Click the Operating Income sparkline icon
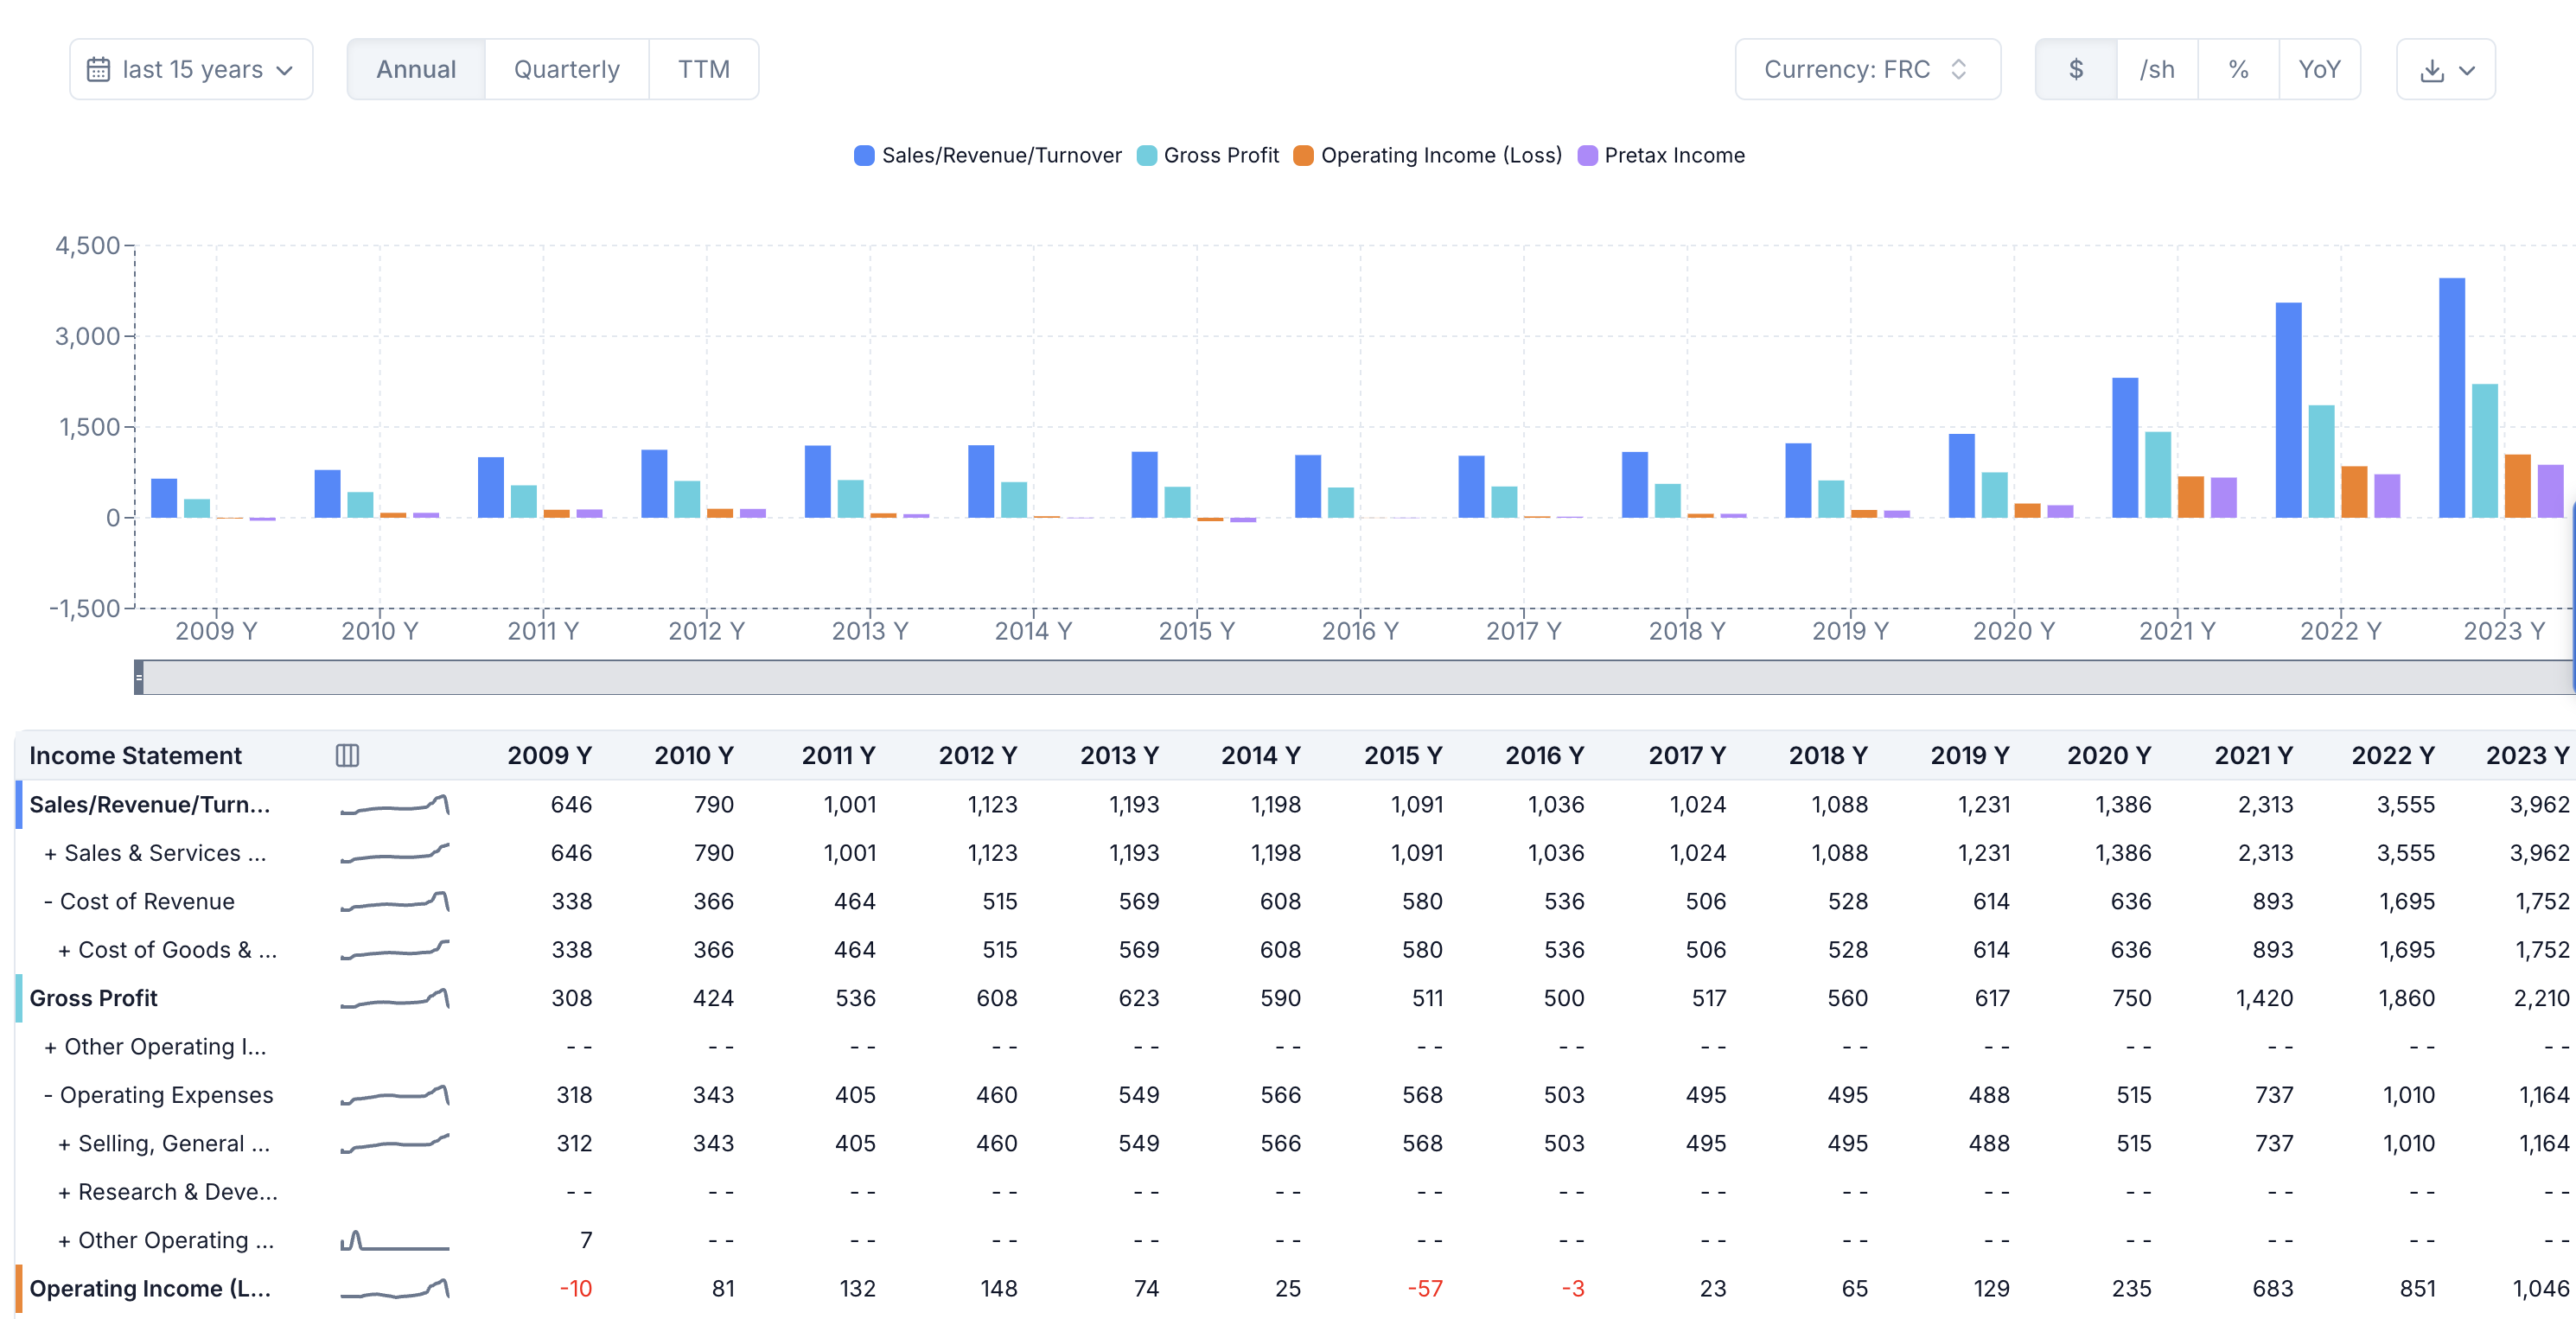 [x=395, y=1289]
